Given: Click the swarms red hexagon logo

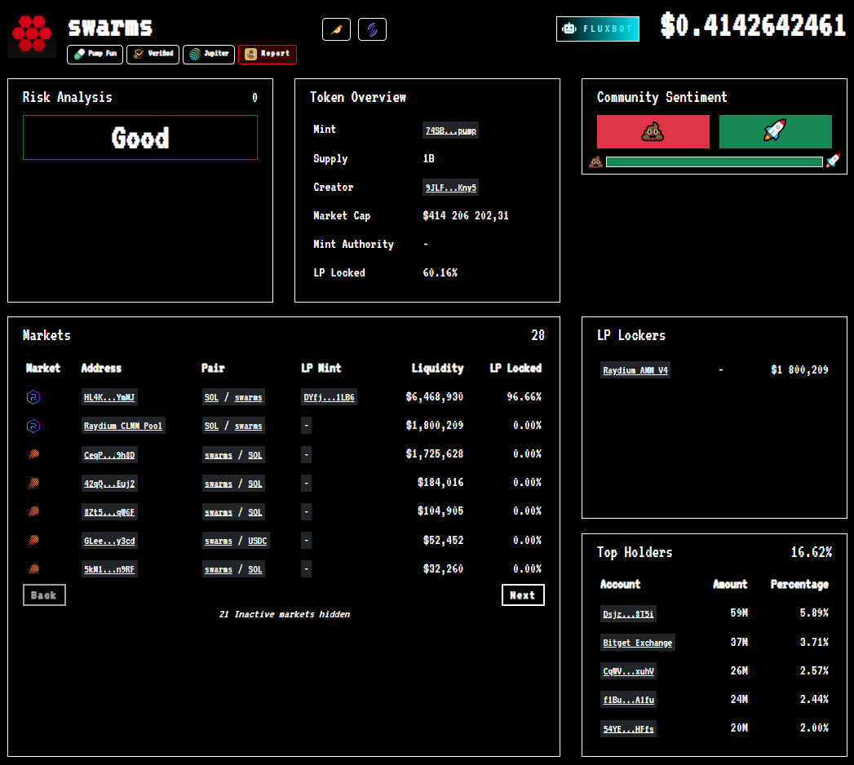Looking at the screenshot, I should click(x=32, y=33).
